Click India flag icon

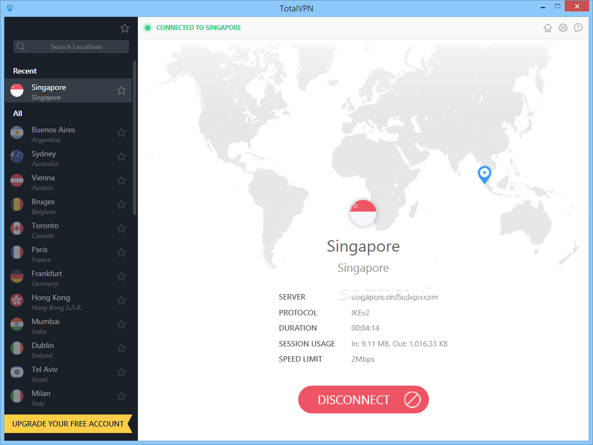coord(17,324)
